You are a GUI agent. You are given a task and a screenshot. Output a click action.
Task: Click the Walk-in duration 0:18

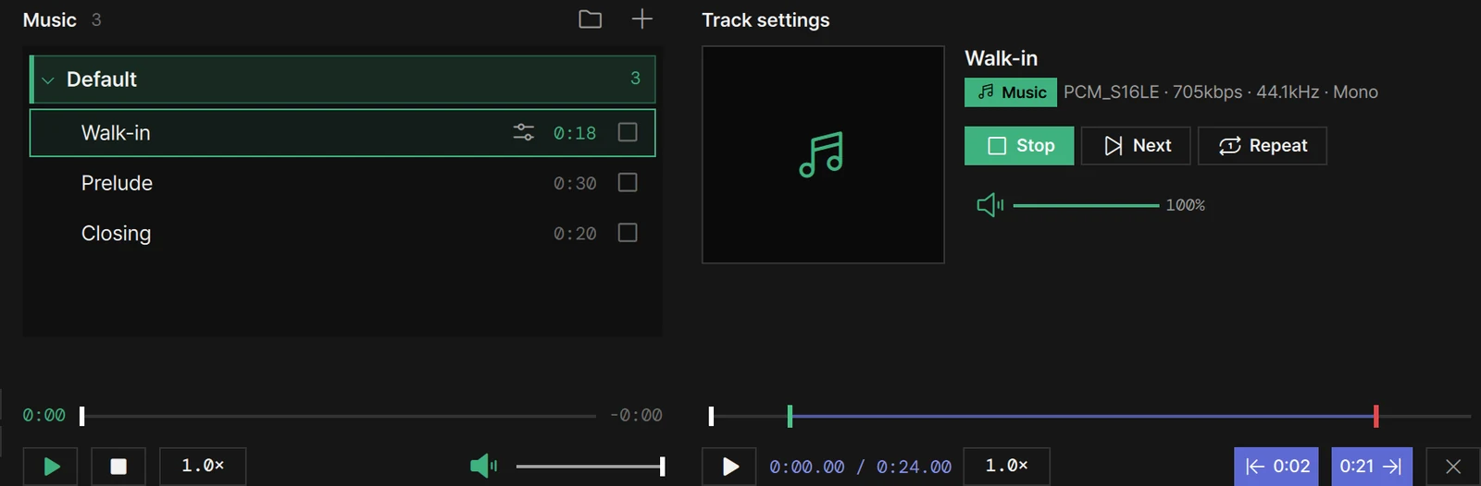click(x=575, y=133)
